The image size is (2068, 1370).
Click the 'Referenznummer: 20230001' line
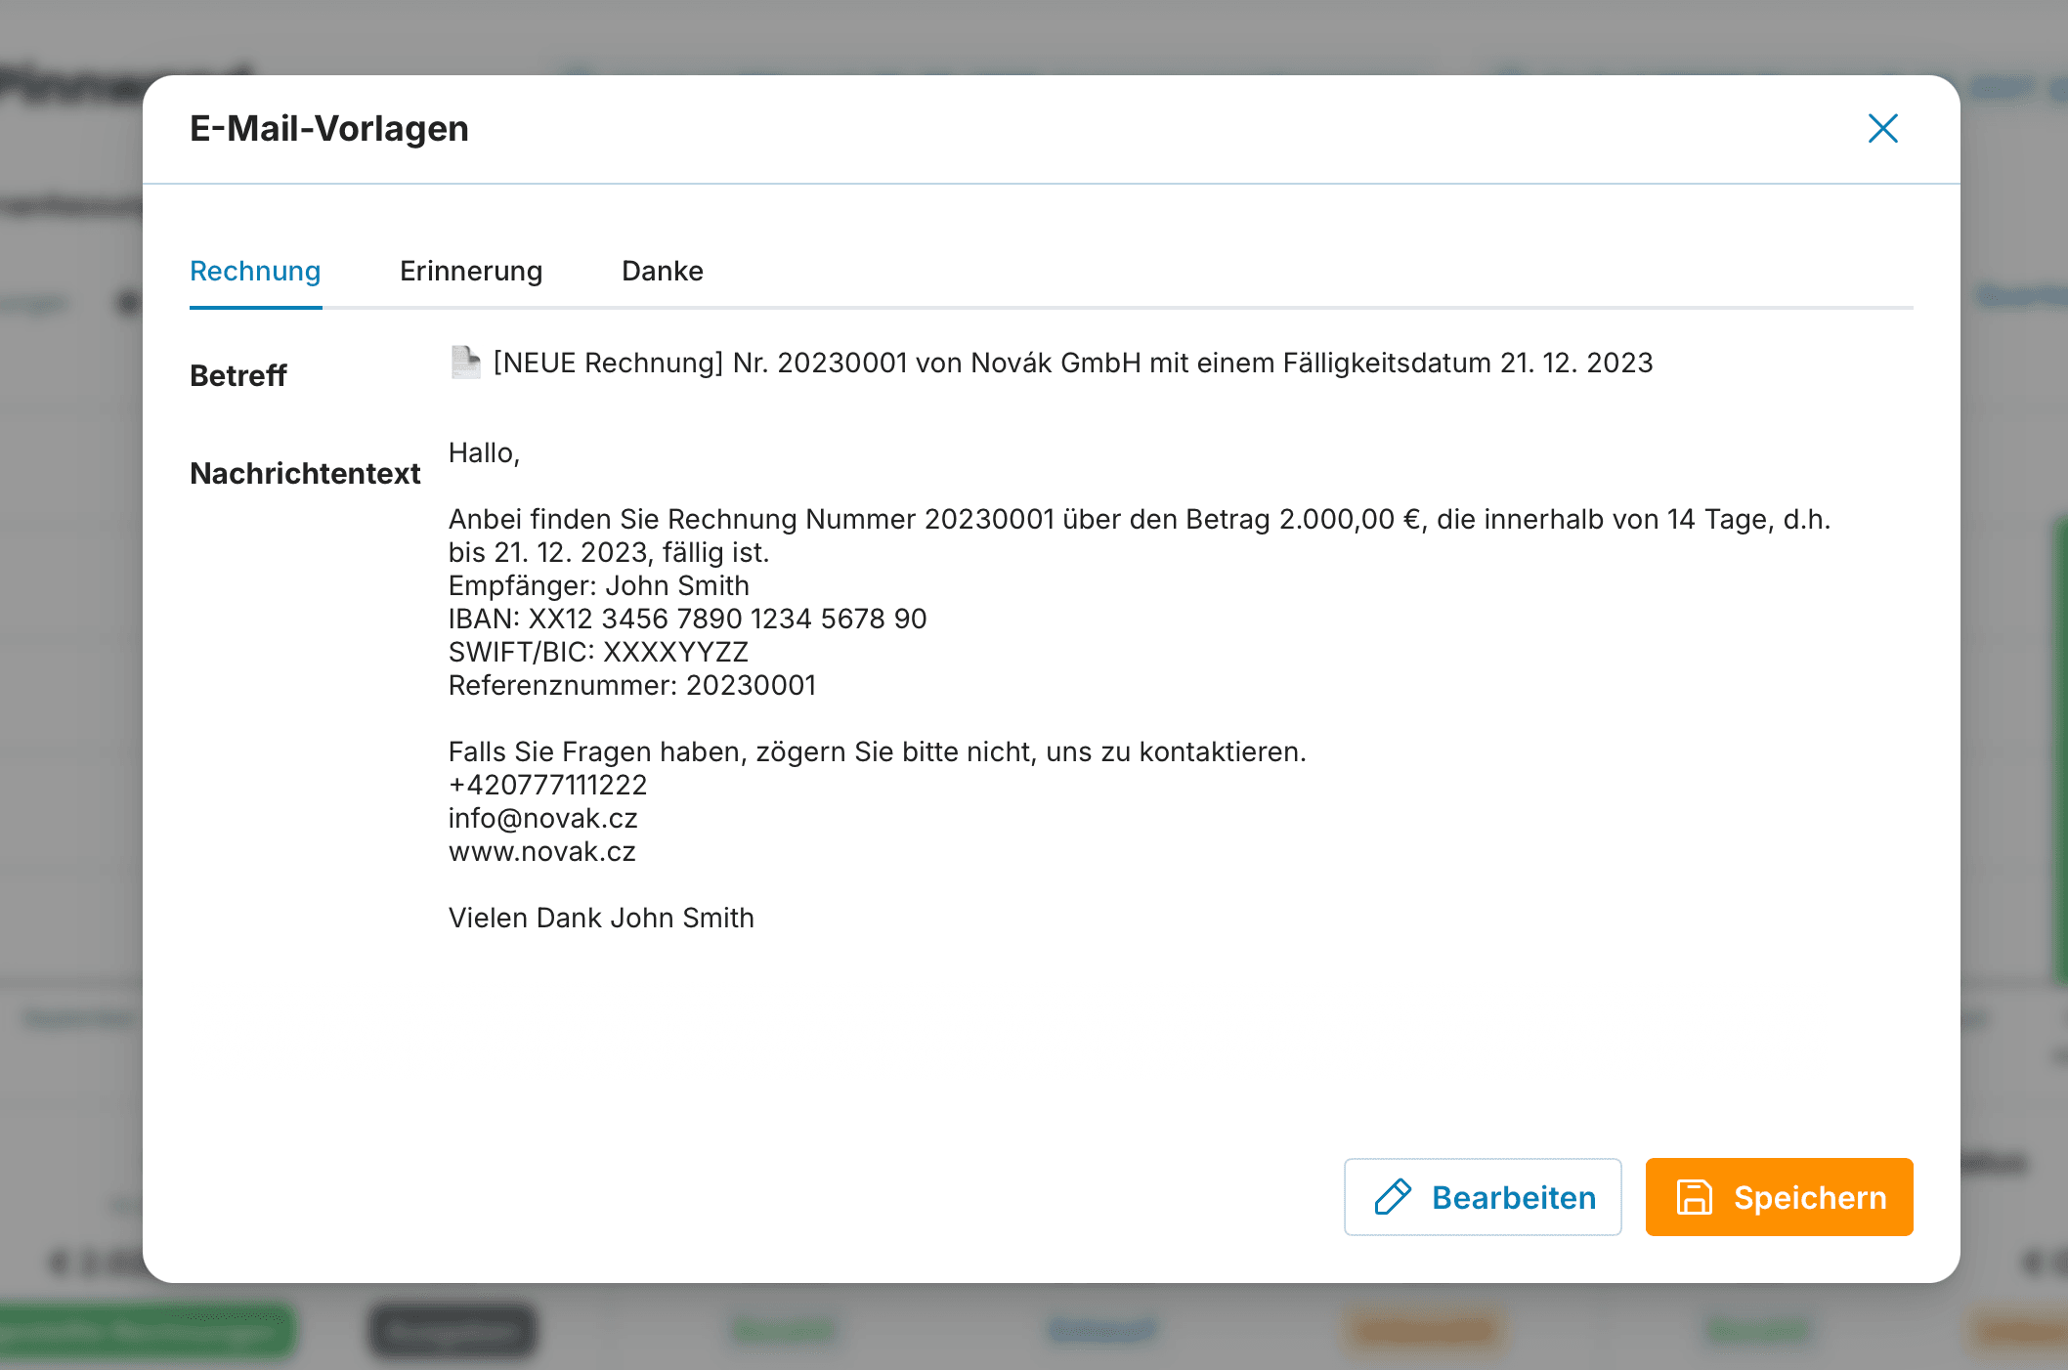632,685
